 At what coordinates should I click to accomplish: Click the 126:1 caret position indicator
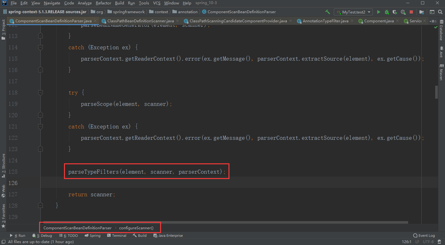pos(407,242)
